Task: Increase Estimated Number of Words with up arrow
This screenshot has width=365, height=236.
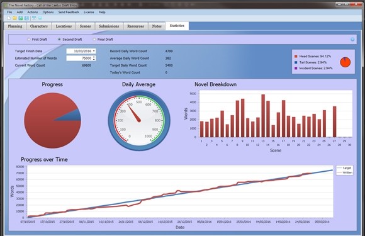Action: click(94, 57)
